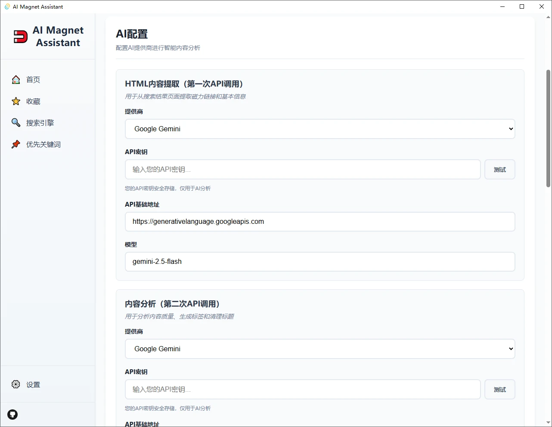Click the red magnet app logo

pyautogui.click(x=20, y=37)
